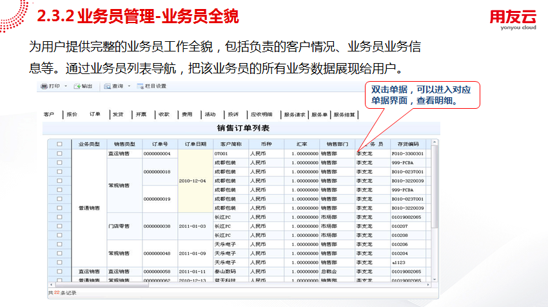
Task: Click the 查询 (query) toolbar icon
Action: pyautogui.click(x=106, y=86)
